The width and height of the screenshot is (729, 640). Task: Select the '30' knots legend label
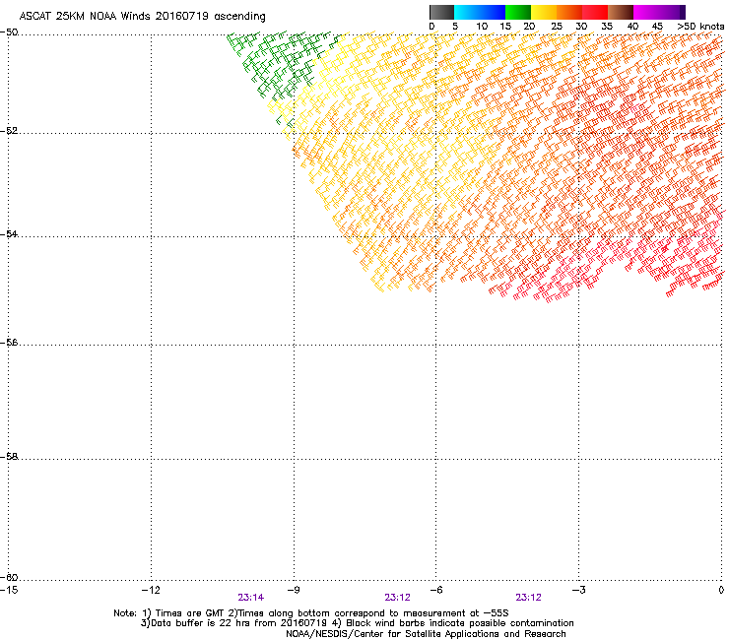coord(581,27)
